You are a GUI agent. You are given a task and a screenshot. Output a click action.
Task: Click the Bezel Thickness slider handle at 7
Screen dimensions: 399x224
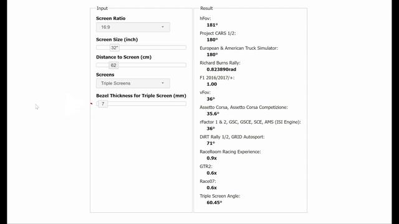point(103,104)
